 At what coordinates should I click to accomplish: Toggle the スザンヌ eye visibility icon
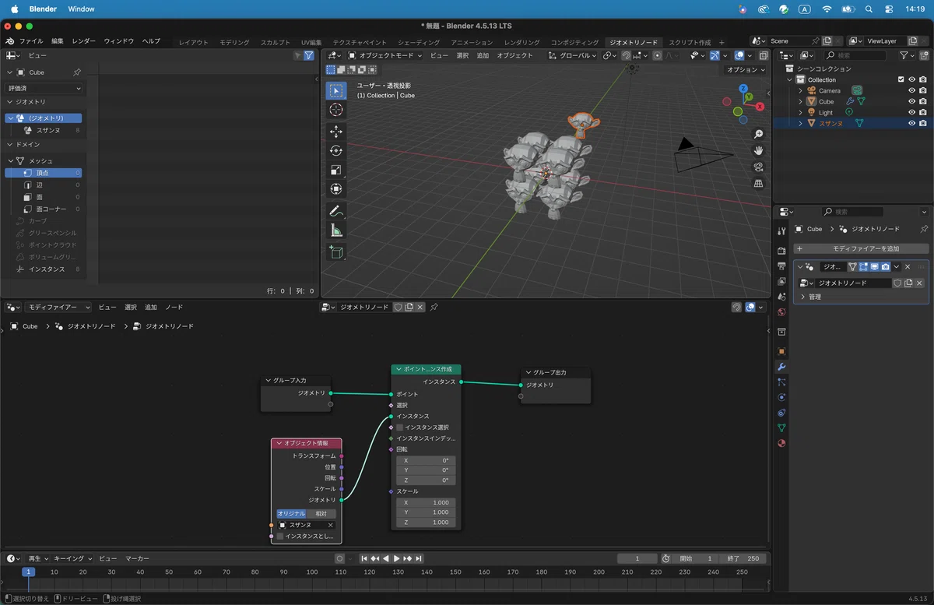911,123
